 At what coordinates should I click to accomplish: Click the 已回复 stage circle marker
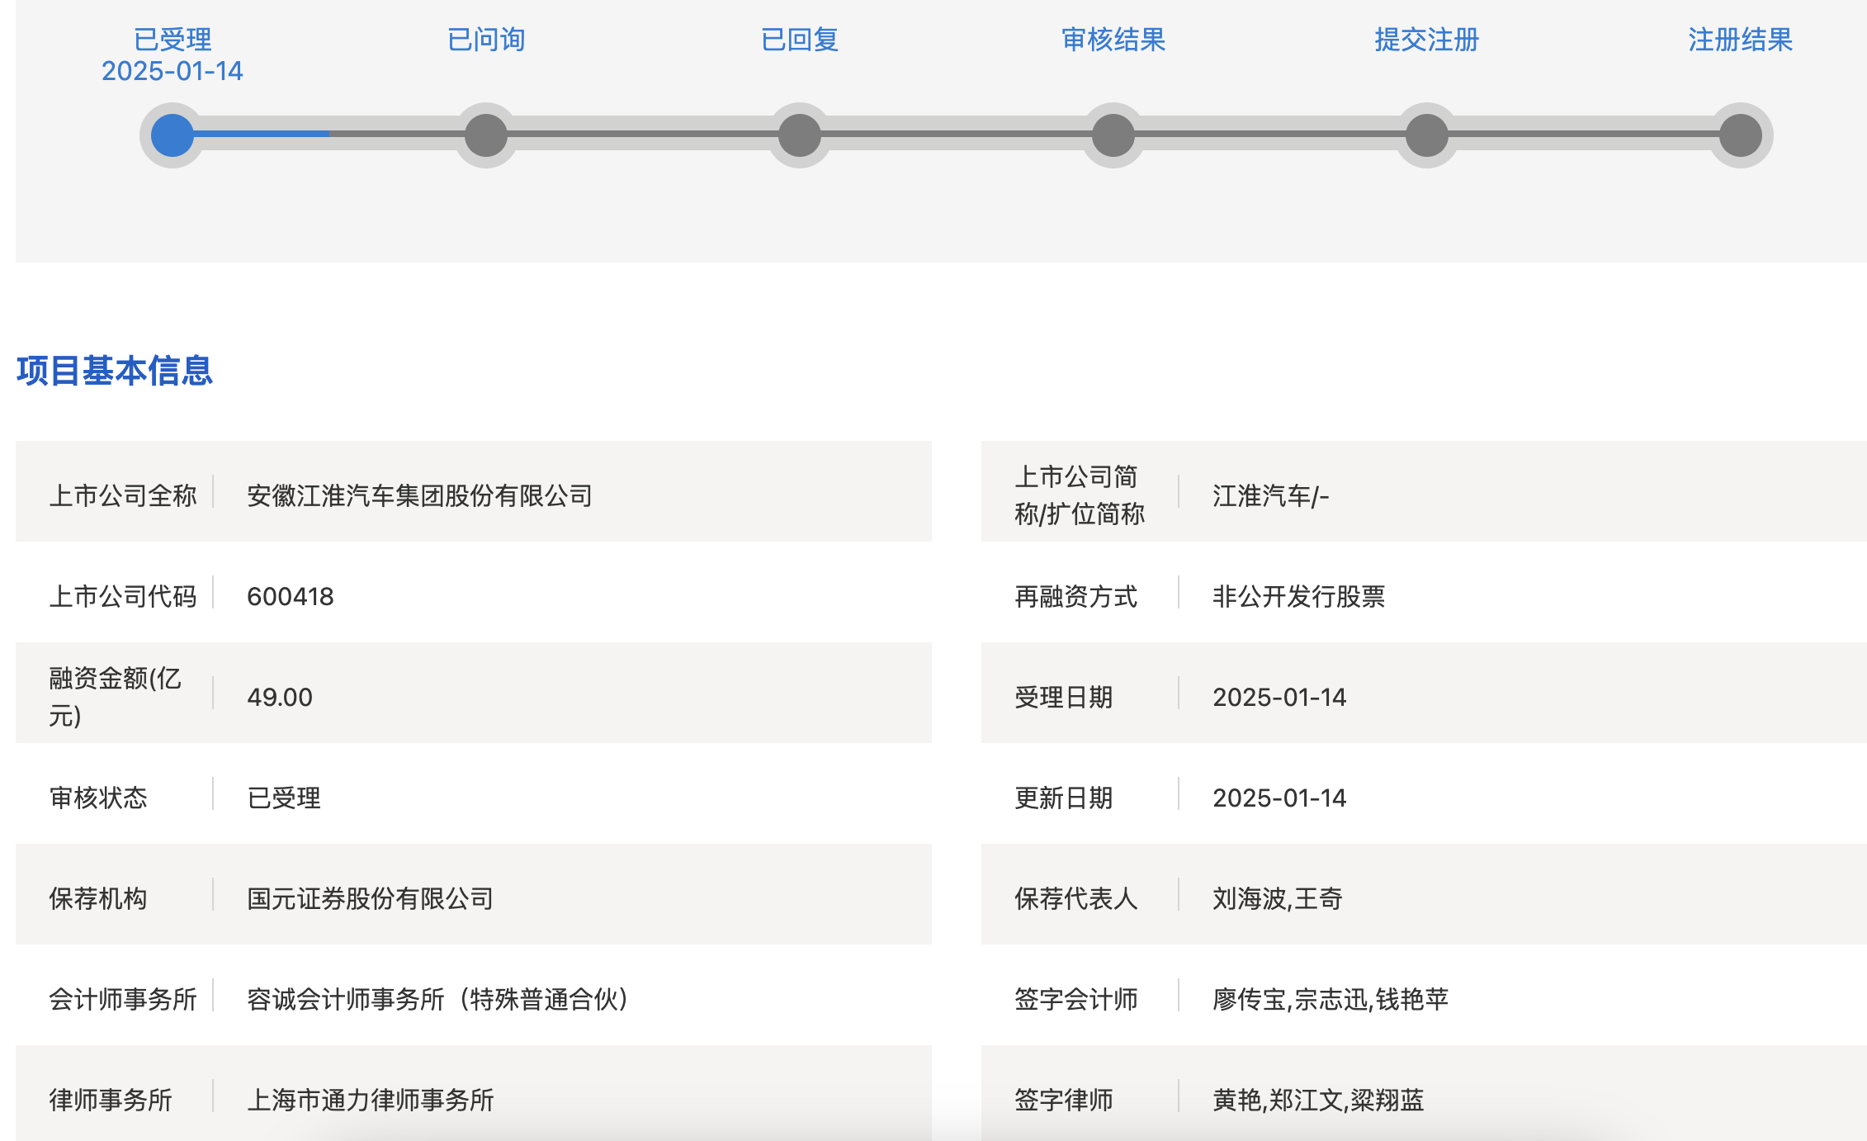800,135
